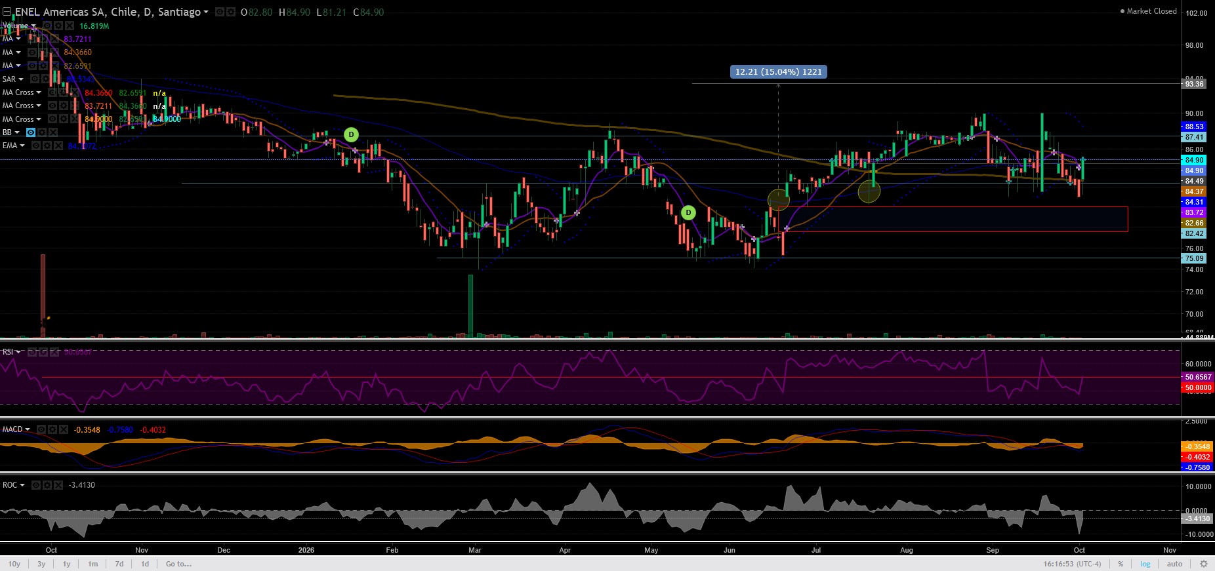Open RSI indicator settings gear

pyautogui.click(x=43, y=352)
